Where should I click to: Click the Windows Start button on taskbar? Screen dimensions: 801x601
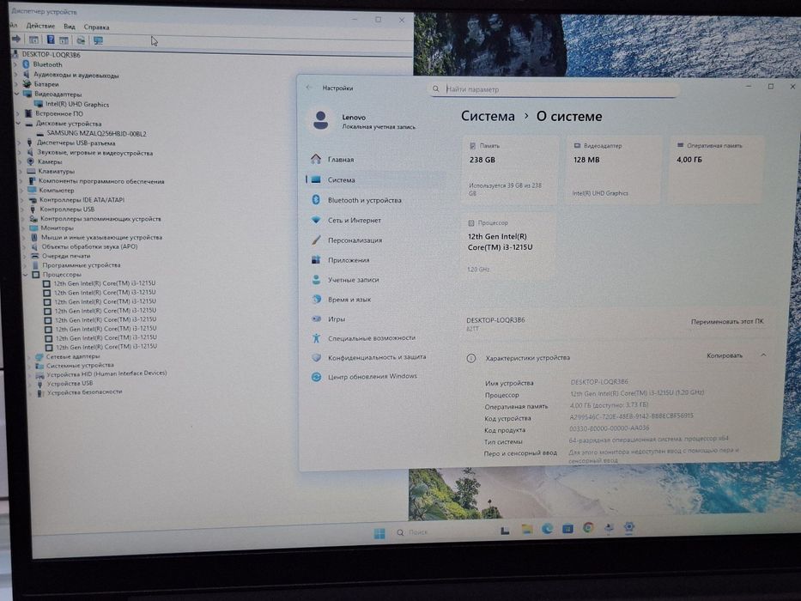pos(379,533)
